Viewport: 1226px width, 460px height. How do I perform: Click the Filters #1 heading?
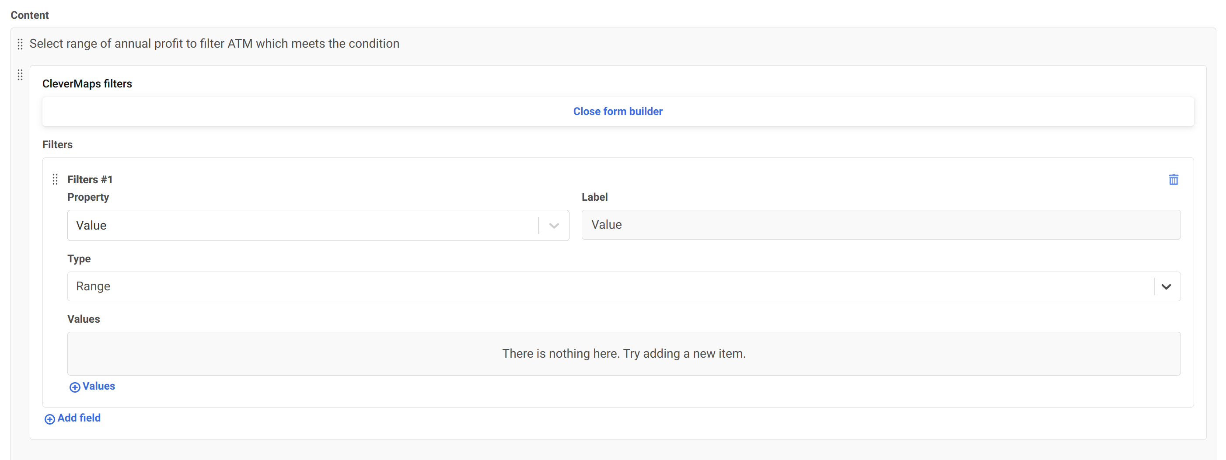click(90, 179)
